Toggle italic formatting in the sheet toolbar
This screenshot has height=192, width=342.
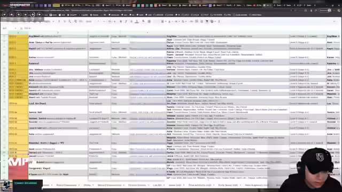[126, 21]
